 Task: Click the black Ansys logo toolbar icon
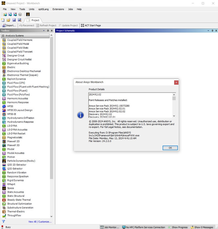click(28, 14)
